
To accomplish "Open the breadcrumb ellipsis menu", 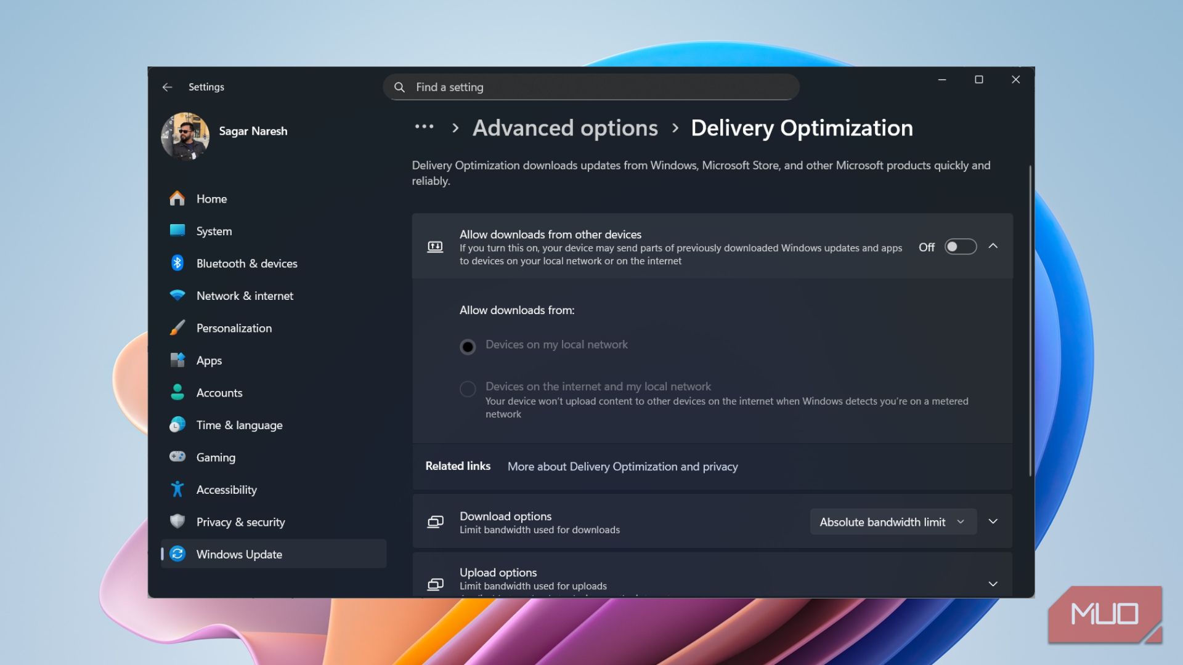I will (424, 127).
